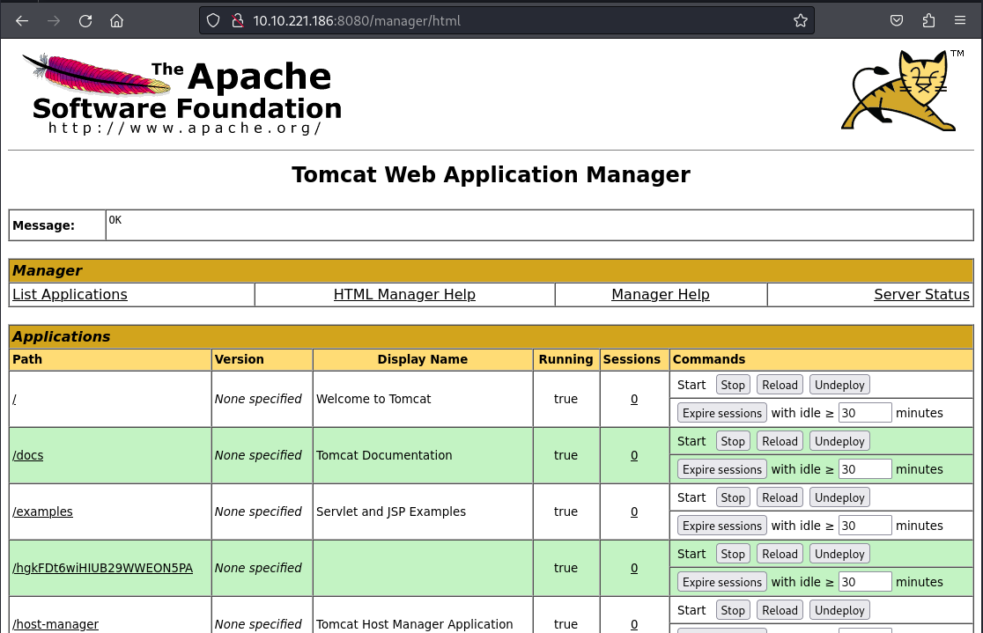
Task: Open the browser hamburger menu
Action: pyautogui.click(x=960, y=20)
